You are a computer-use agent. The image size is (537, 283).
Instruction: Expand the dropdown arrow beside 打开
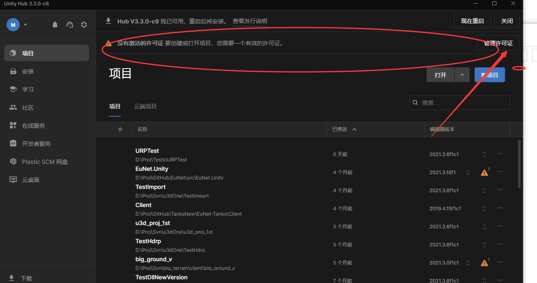click(462, 75)
